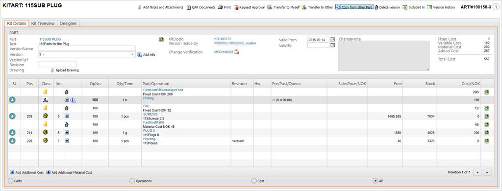This screenshot has height=191, width=502.
Task: Open the MSR/100435 link
Action: pyautogui.click(x=224, y=52)
